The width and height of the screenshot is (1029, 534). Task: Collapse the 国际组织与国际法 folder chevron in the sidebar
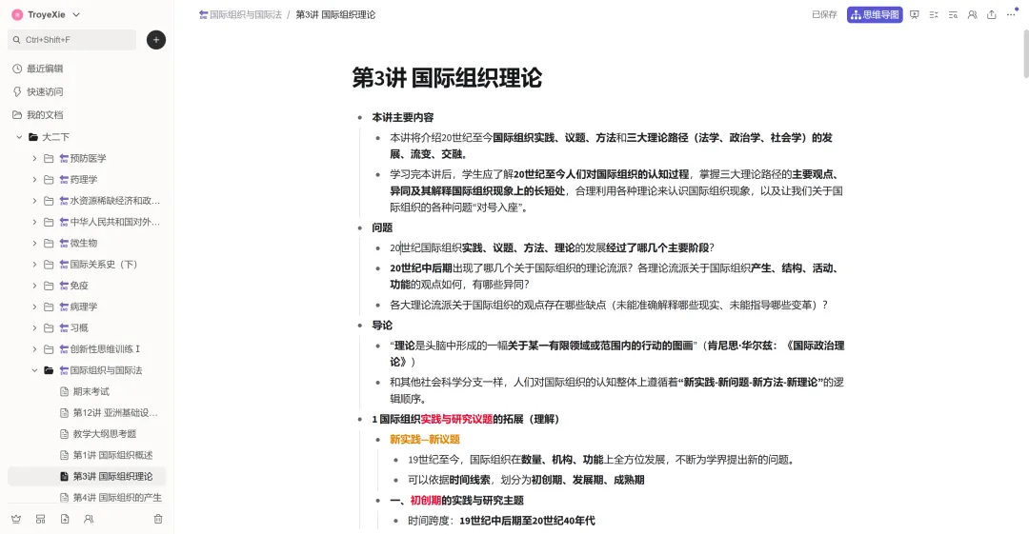coord(34,370)
